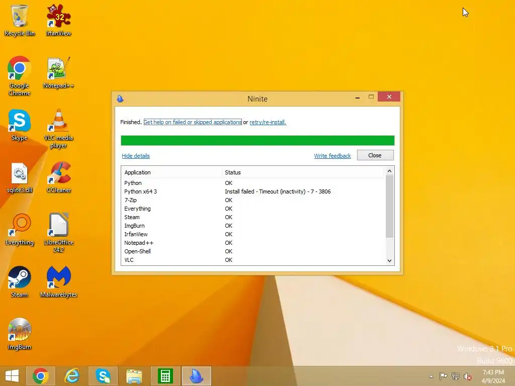
Task: Click the retry/re-install link
Action: (x=268, y=122)
